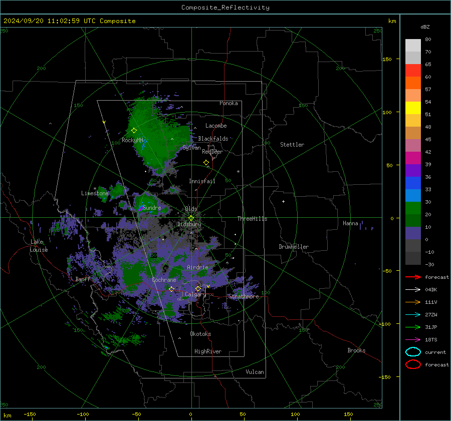This screenshot has width=451, height=421.
Task: Click the Red Deer city label
Action: coord(212,152)
